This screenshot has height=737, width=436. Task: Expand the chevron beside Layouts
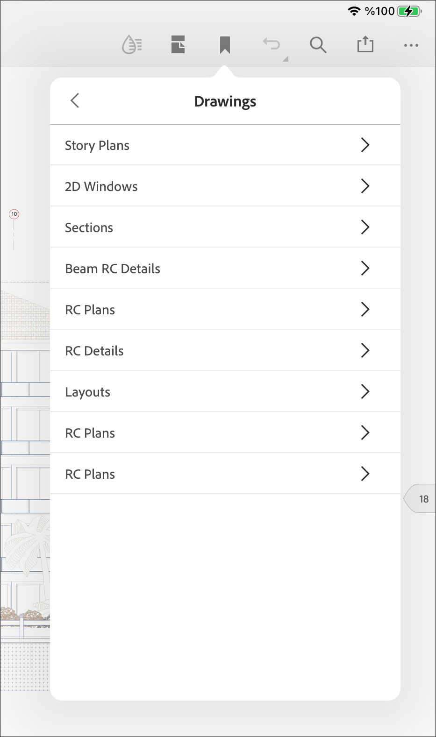tap(365, 392)
